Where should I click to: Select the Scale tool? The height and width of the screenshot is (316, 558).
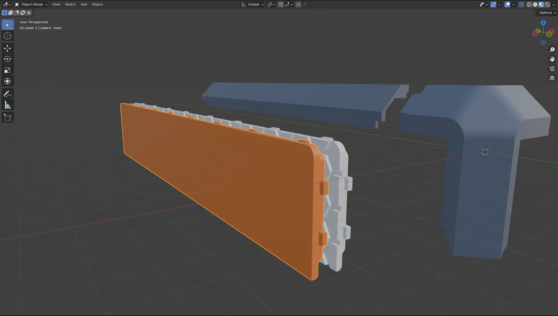tap(7, 70)
